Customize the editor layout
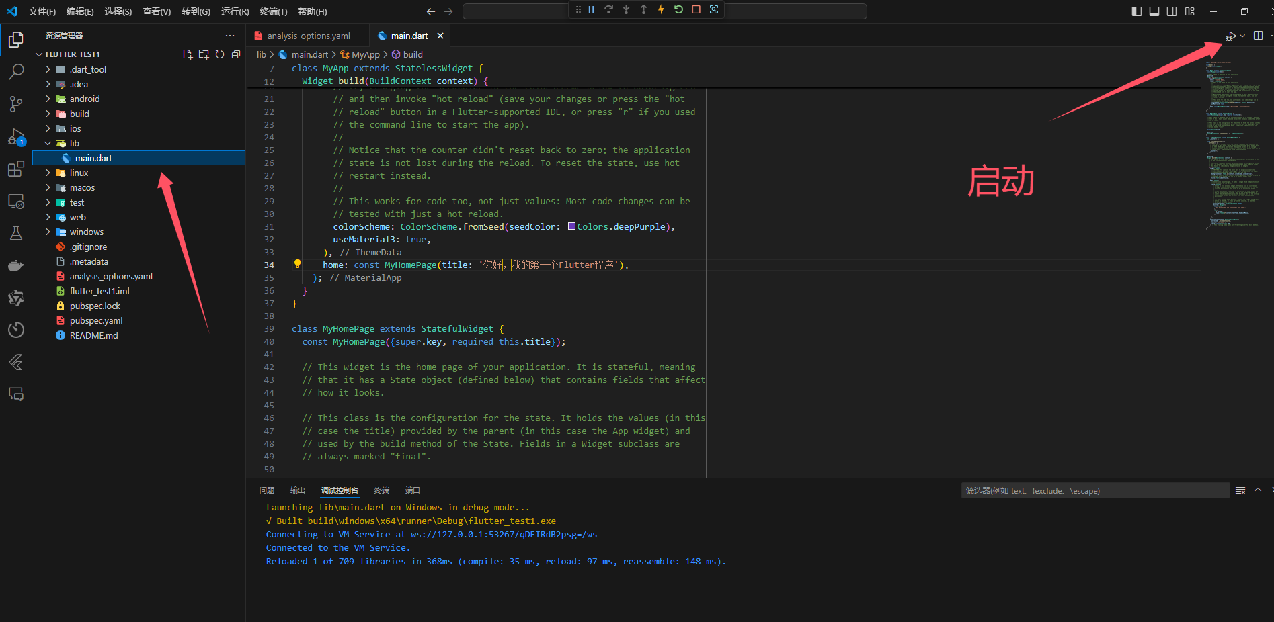1274x622 pixels. [x=1190, y=11]
